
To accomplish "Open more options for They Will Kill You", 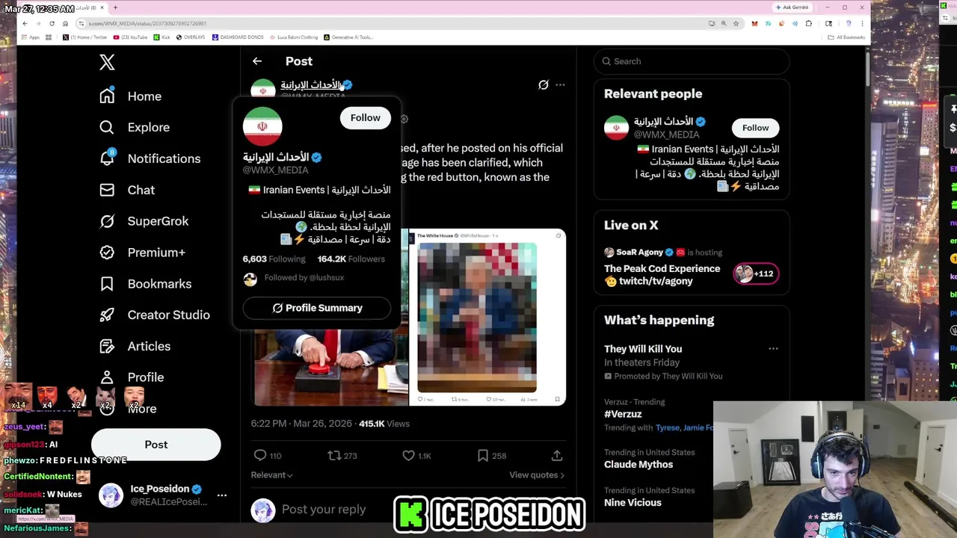I will 773,349.
